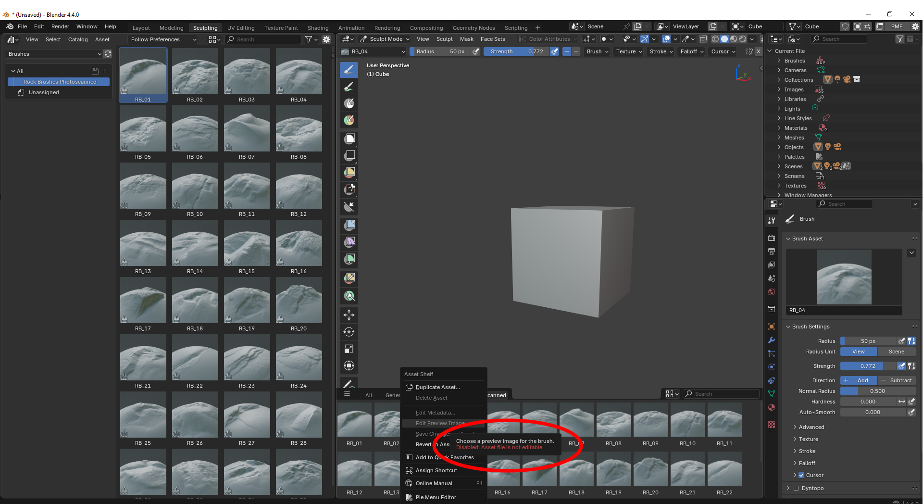The image size is (923, 504).
Task: Select the Box Mask tool icon
Action: pyautogui.click(x=349, y=139)
